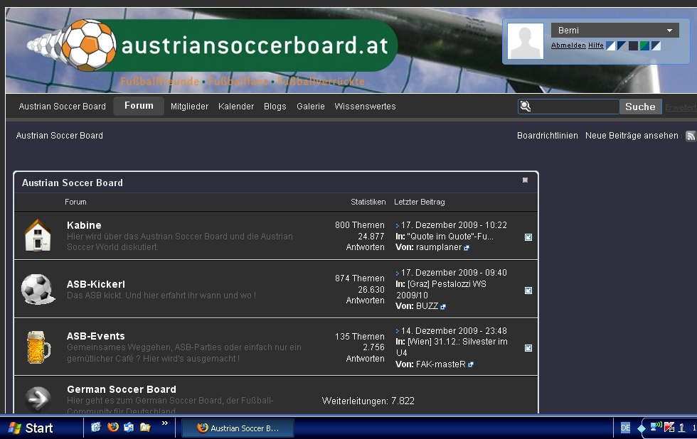Mark the ASB-Events forum as read
Screen dimensions: 697x439
pyautogui.click(x=528, y=348)
